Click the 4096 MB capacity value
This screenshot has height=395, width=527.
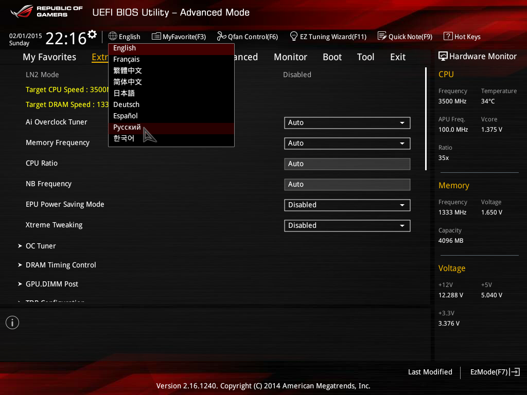pos(451,241)
